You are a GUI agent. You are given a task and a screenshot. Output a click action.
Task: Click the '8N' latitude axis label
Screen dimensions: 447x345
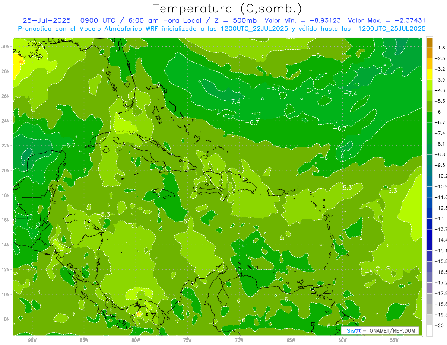coord(7,319)
